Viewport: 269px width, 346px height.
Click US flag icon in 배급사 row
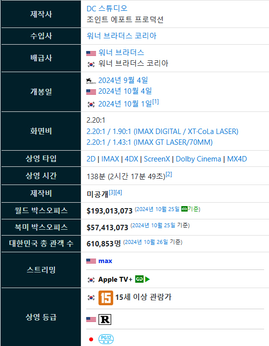pos(91,53)
